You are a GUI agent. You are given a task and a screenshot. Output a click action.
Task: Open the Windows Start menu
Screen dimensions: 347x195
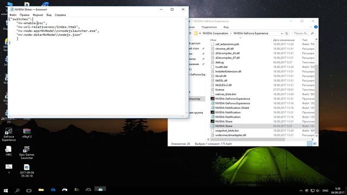(x=6, y=190)
